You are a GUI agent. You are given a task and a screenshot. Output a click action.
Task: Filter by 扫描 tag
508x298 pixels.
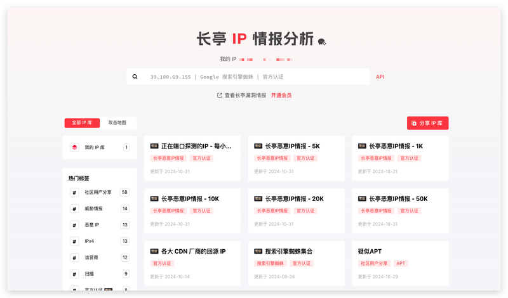tap(100, 274)
